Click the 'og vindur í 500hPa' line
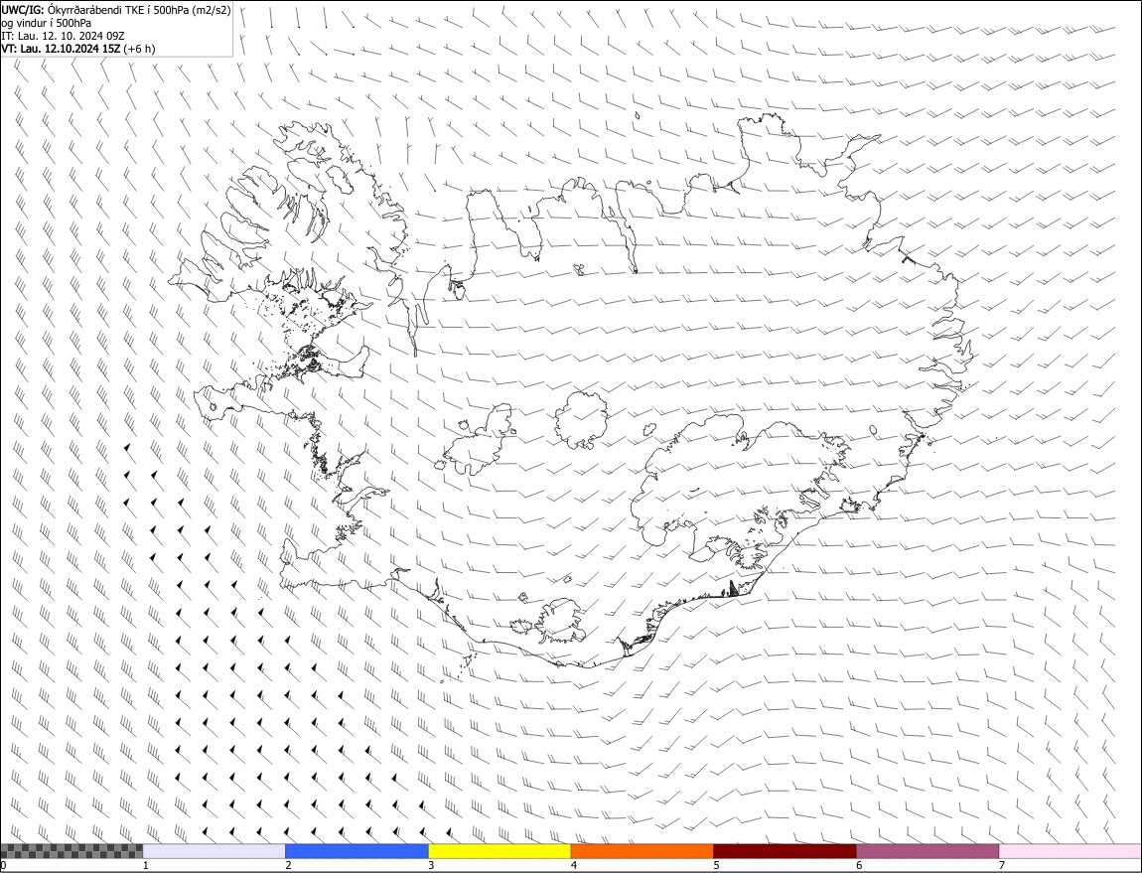 click(46, 23)
